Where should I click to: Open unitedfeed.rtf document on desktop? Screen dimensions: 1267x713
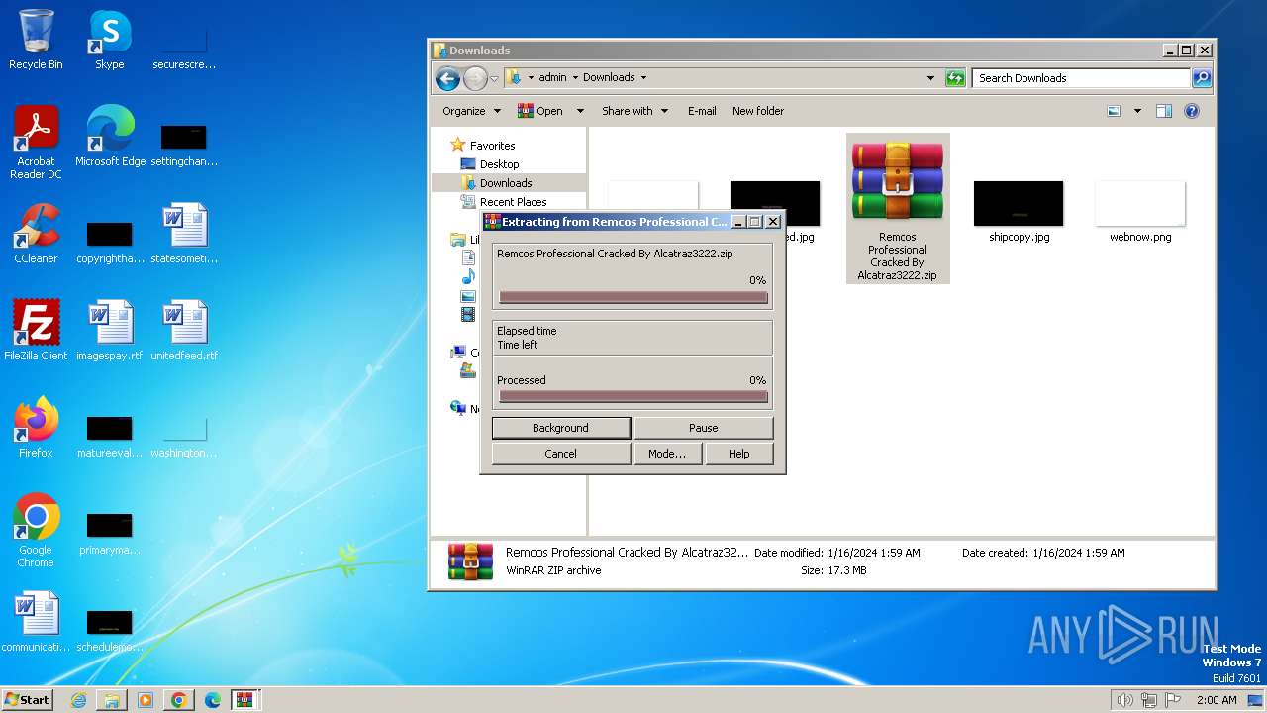[184, 331]
